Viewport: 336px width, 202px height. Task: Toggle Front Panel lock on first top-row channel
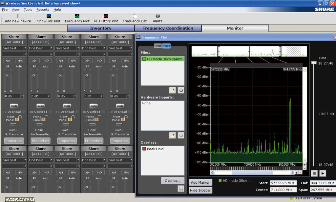pyautogui.click(x=18, y=118)
